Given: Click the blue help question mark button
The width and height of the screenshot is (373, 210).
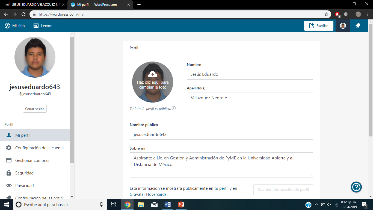Looking at the screenshot, I should 356,187.
